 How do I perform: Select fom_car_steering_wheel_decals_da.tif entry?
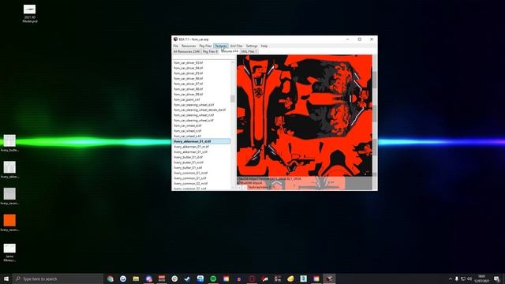(x=201, y=110)
